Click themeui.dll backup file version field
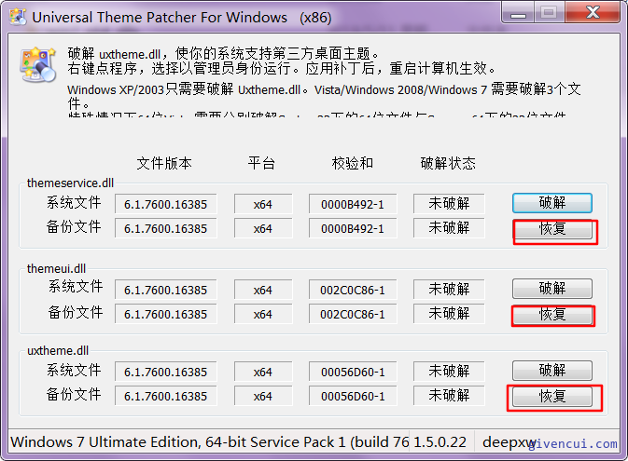 (x=166, y=314)
